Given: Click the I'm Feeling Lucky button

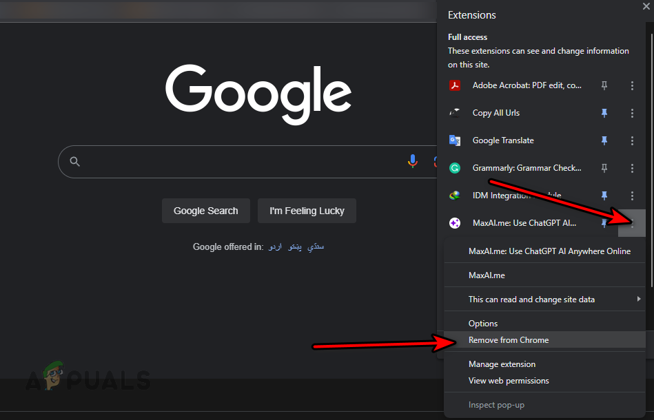Looking at the screenshot, I should 306,211.
